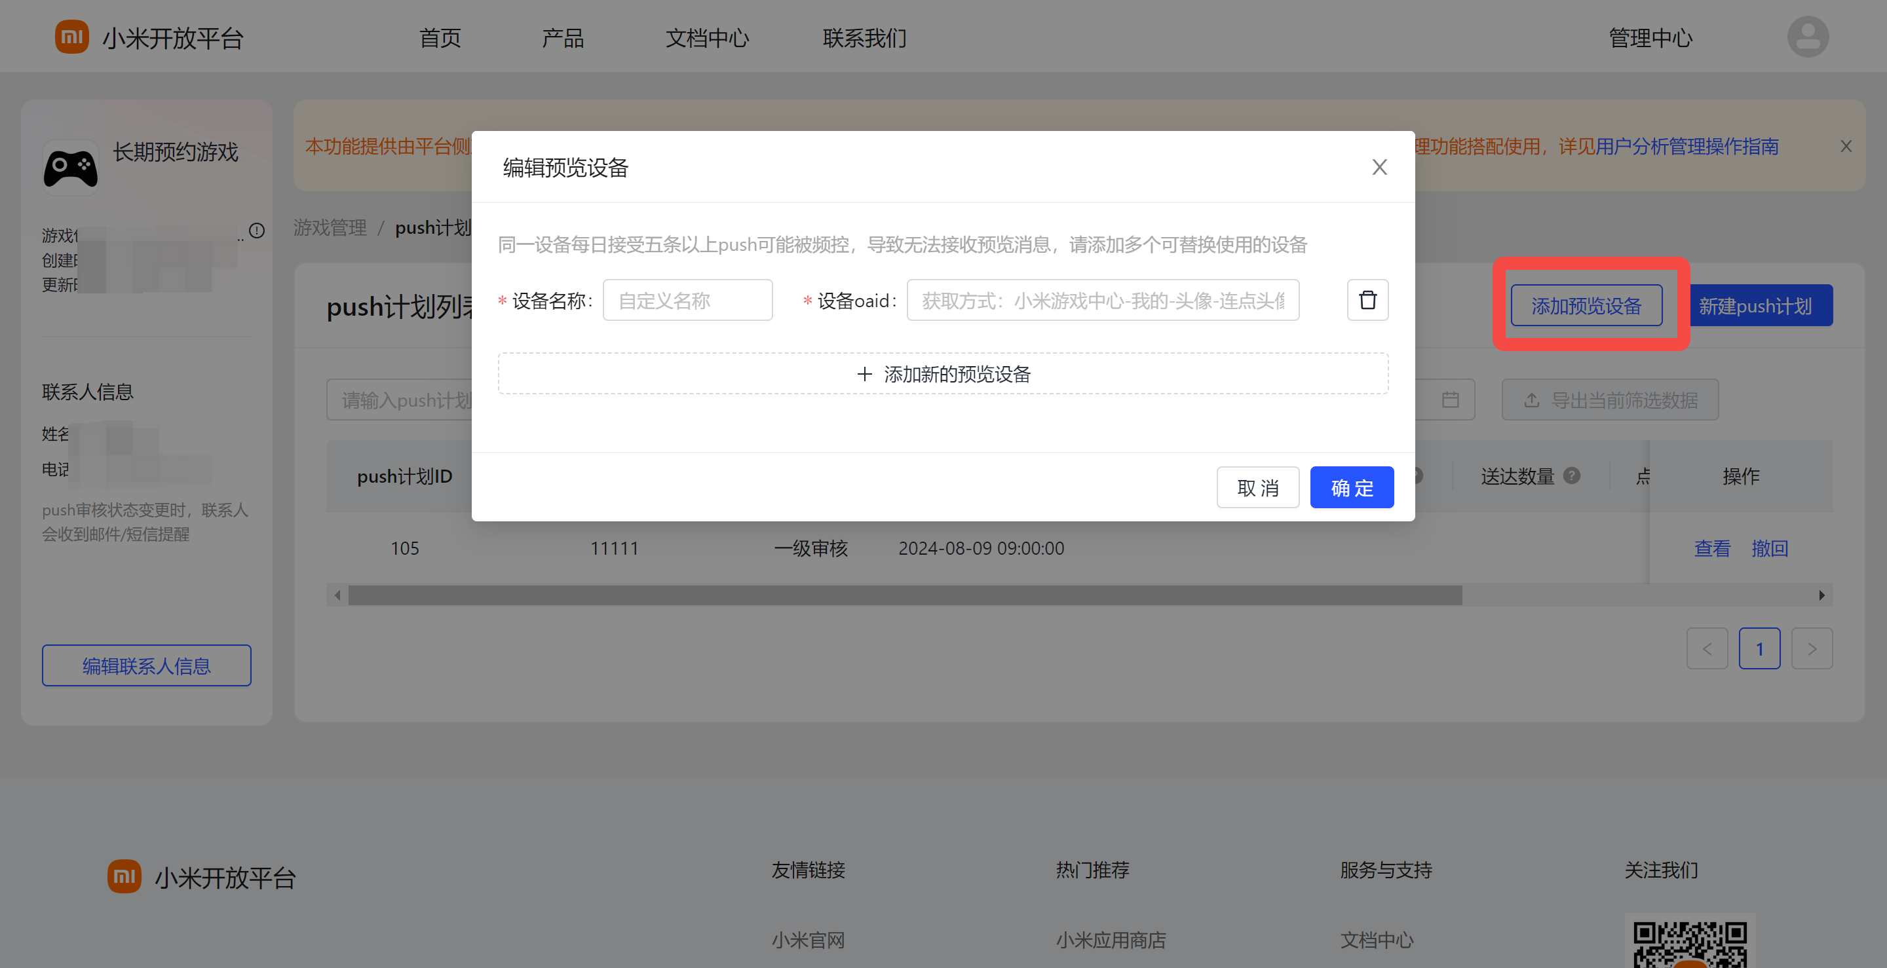Click 撤回 link for plan 105
The width and height of the screenshot is (1887, 968).
(1769, 548)
